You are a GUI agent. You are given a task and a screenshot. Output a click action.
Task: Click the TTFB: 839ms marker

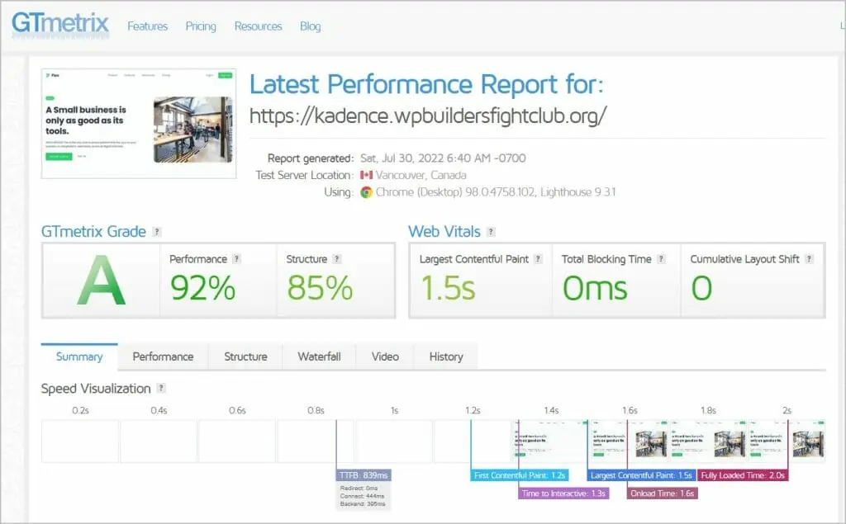[x=364, y=475]
